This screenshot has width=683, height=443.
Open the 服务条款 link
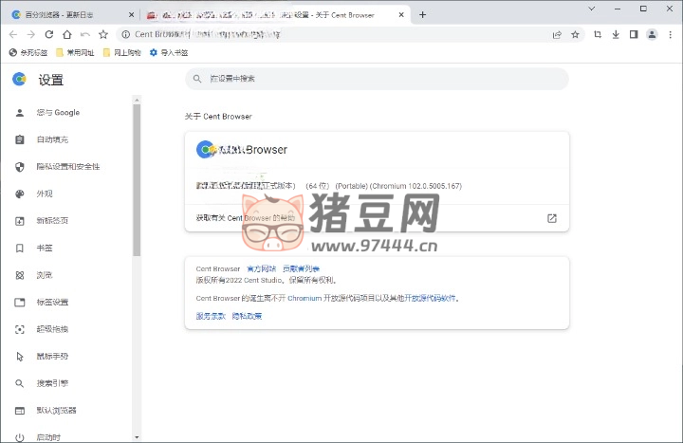[x=211, y=316]
